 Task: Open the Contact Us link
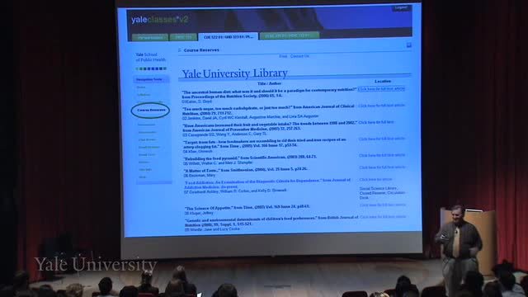(x=299, y=56)
